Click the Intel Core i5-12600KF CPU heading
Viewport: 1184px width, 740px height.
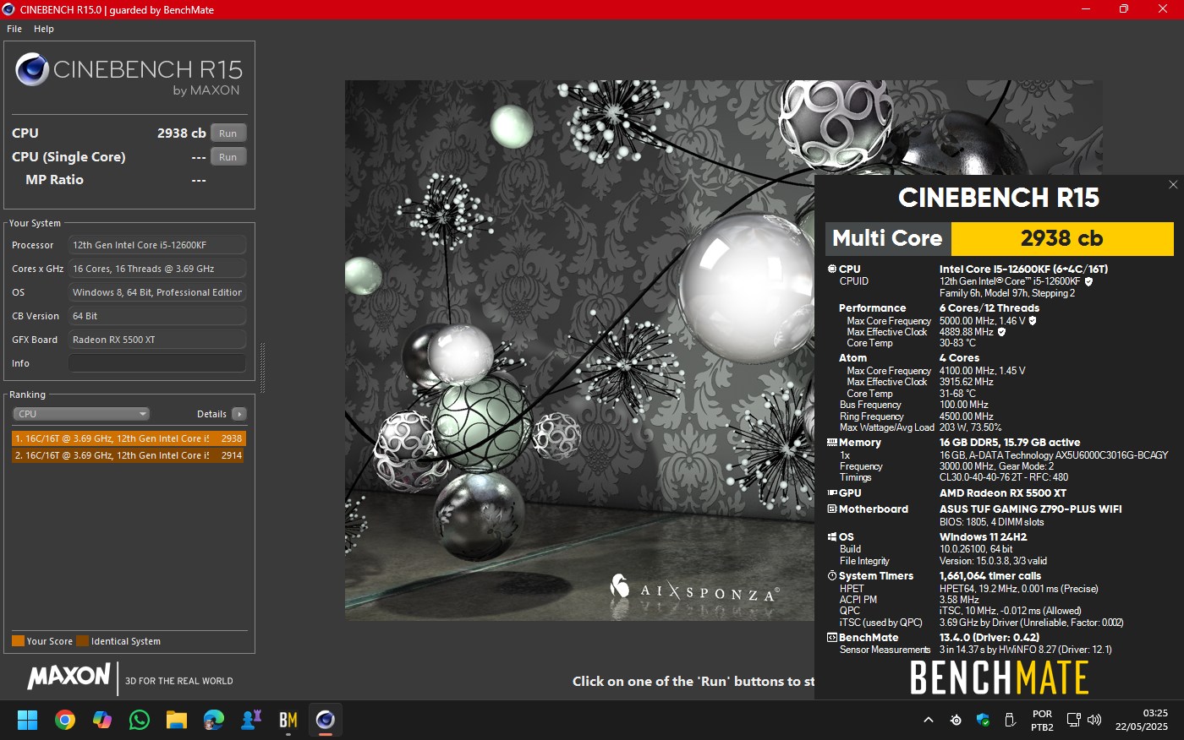pyautogui.click(x=1023, y=269)
